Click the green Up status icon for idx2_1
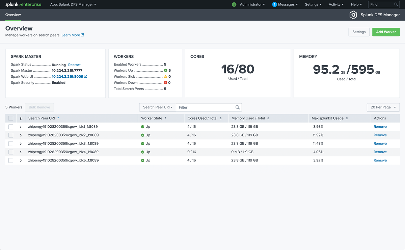Image resolution: width=405 pixels, height=250 pixels. [143, 135]
